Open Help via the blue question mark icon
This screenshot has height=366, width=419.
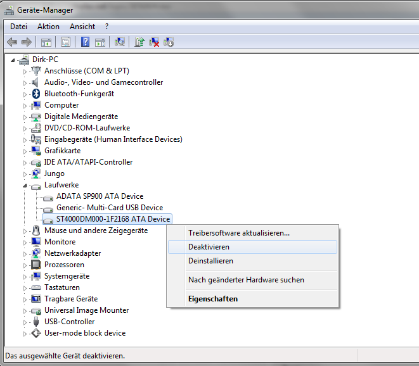point(85,42)
